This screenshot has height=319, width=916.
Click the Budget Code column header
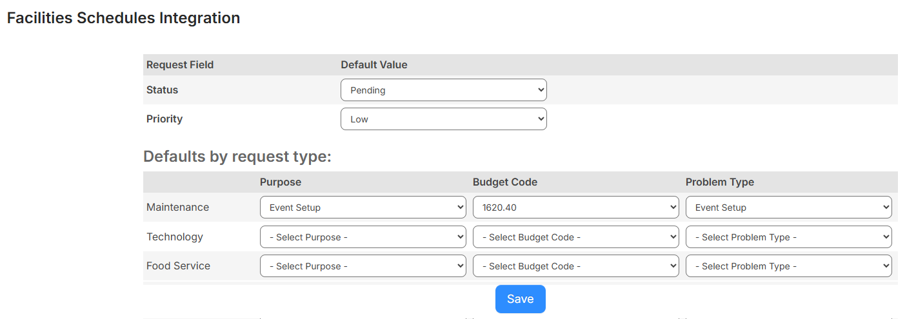click(x=504, y=182)
